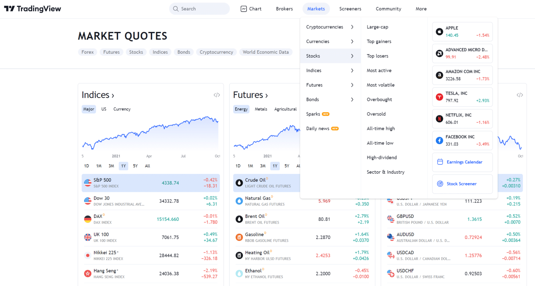Set Indices chart range to 1D
Viewport: 535px width, 286px height.
click(x=86, y=166)
